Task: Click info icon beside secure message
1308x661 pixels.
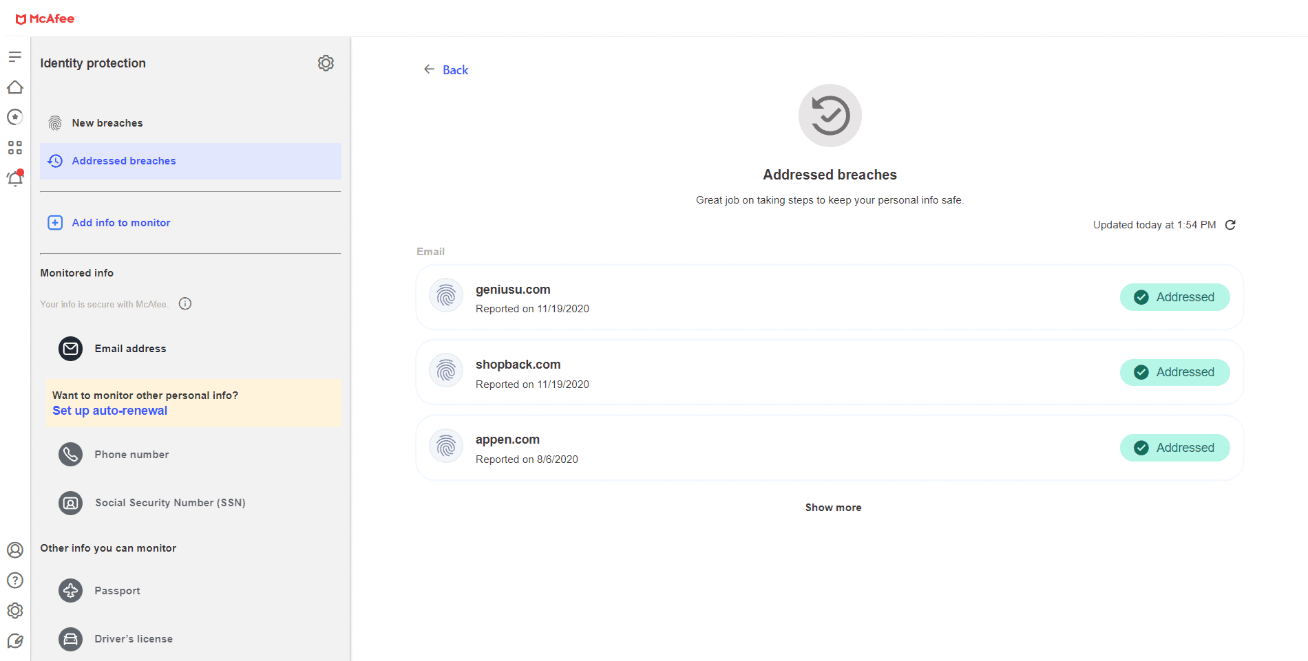Action: [x=185, y=304]
